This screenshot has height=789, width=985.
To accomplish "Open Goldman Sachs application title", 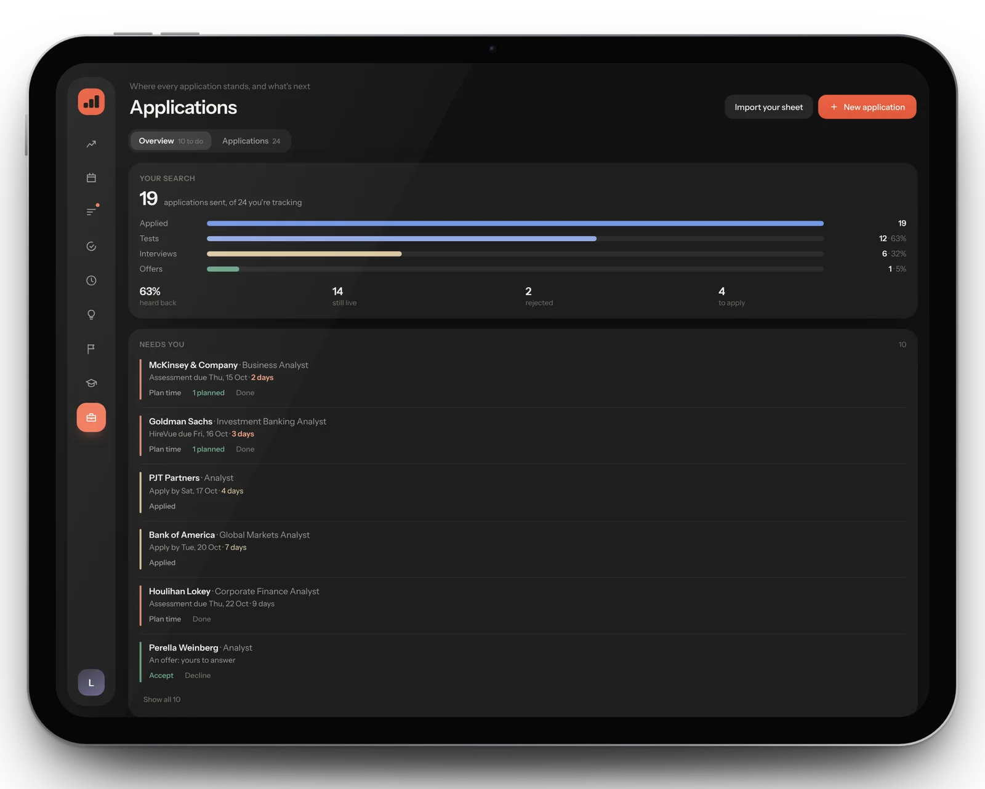I will click(180, 422).
